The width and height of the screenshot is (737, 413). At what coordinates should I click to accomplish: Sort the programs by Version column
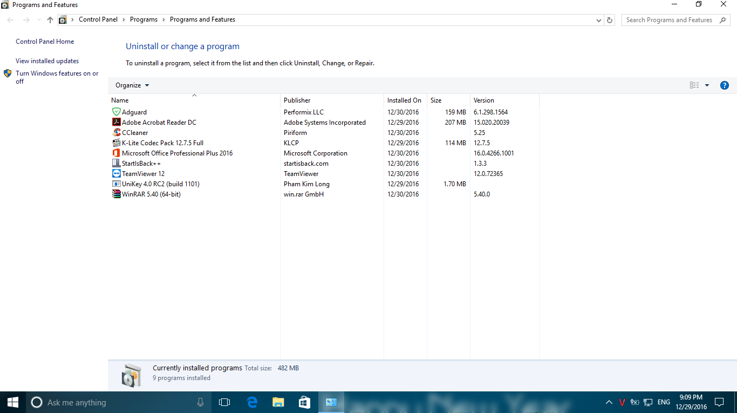pyautogui.click(x=504, y=100)
